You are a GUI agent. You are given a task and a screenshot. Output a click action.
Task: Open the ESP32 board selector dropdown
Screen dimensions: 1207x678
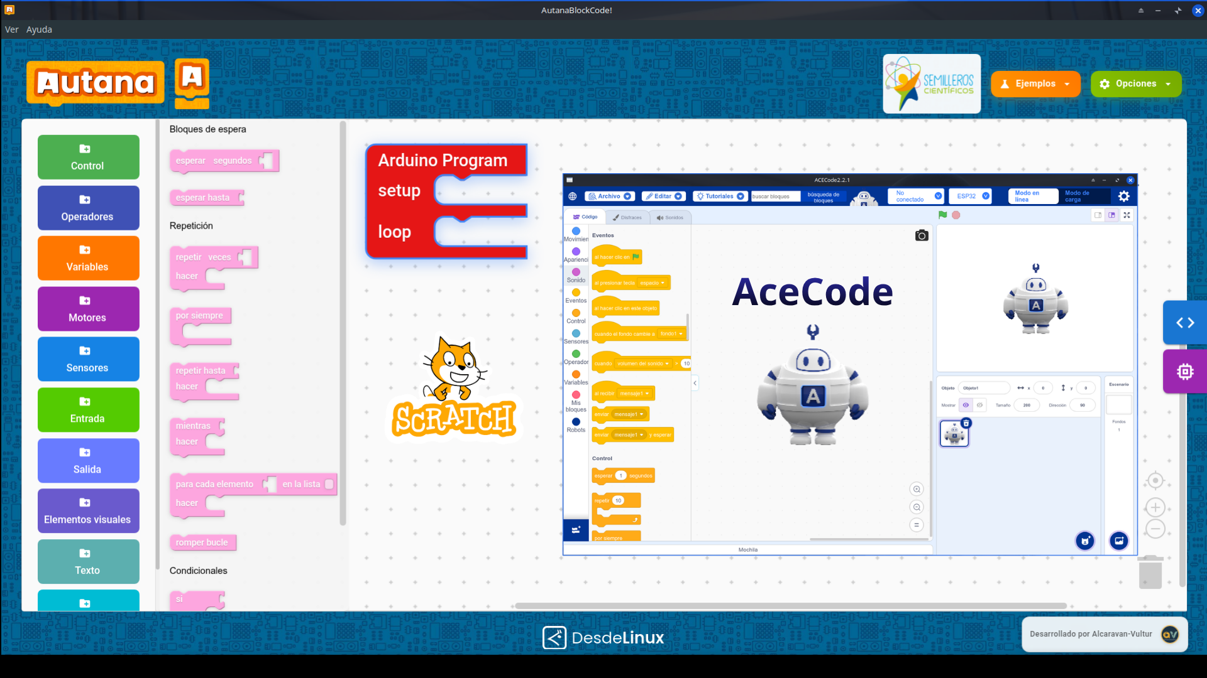pos(969,196)
